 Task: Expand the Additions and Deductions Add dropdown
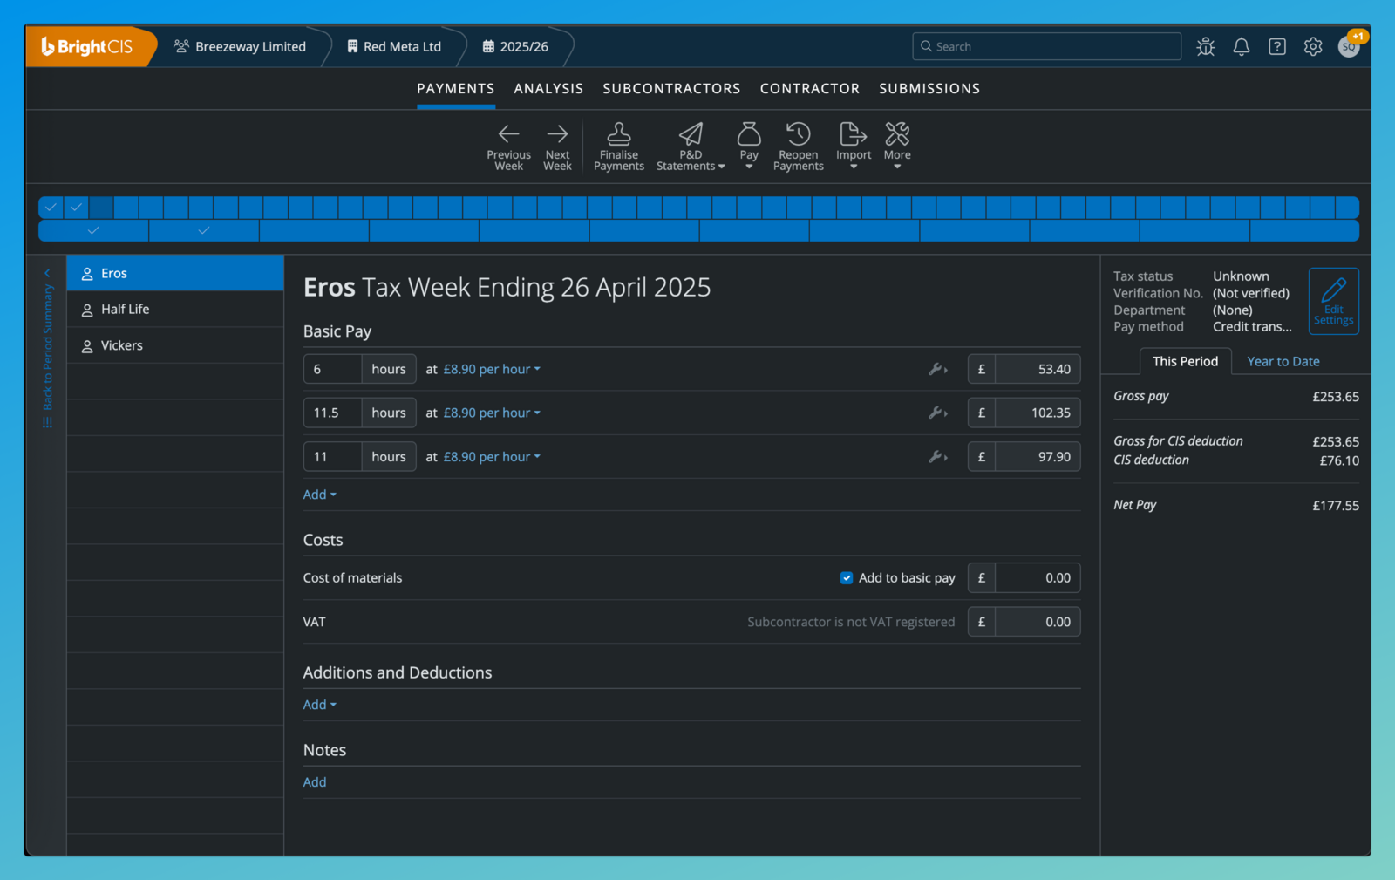tap(319, 705)
